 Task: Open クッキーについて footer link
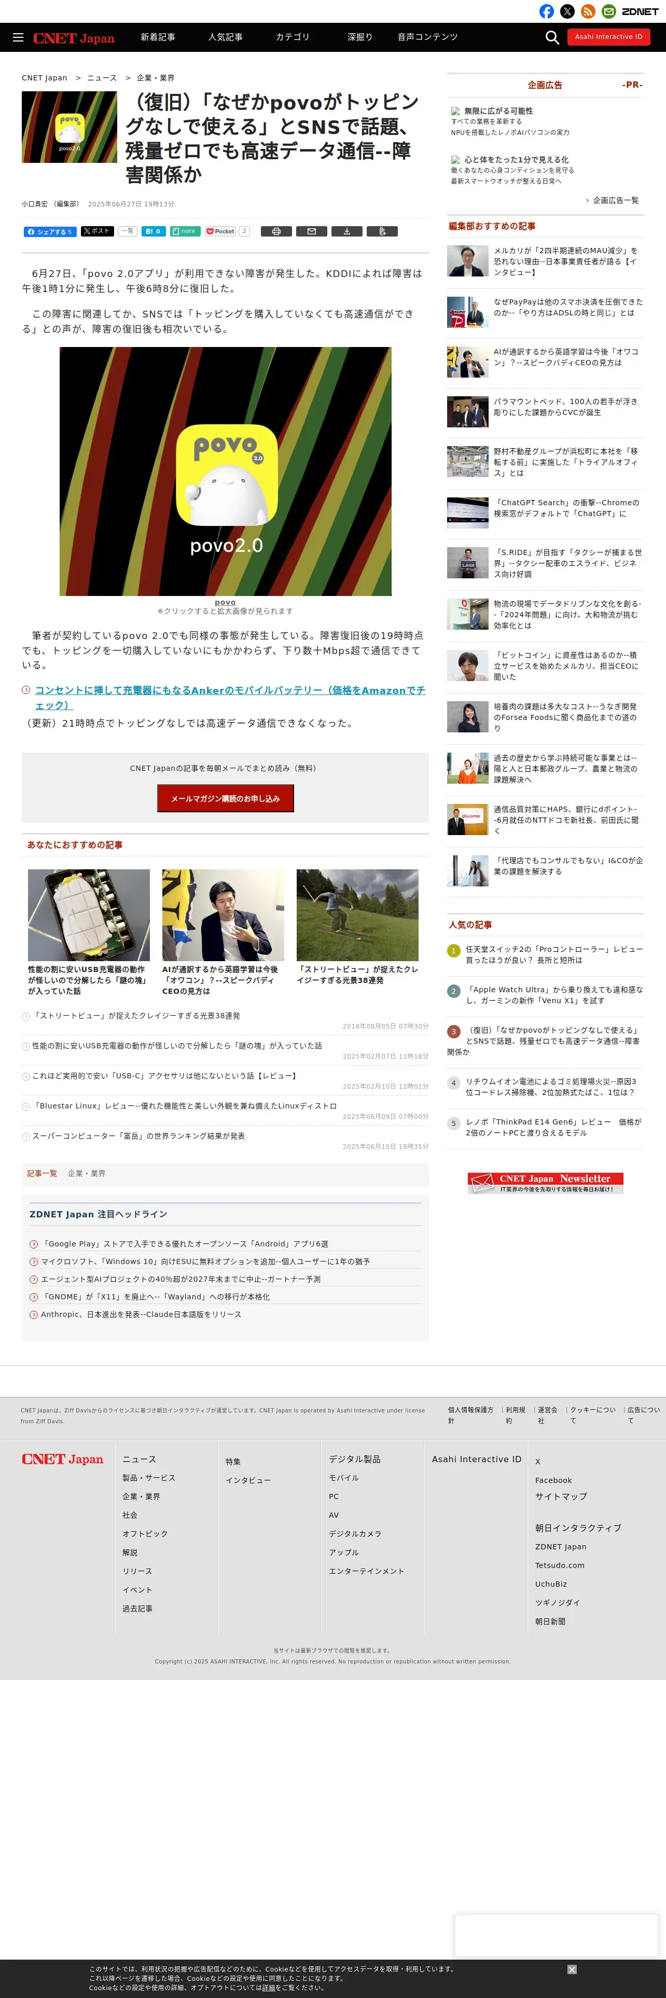pyautogui.click(x=592, y=1415)
